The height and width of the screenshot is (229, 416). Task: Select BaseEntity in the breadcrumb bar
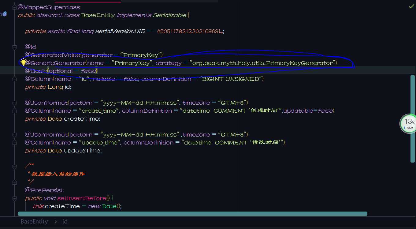click(x=34, y=222)
